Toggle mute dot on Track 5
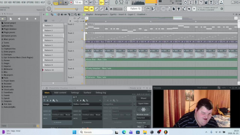Screen dimensions: 240x135 tap(82, 66)
